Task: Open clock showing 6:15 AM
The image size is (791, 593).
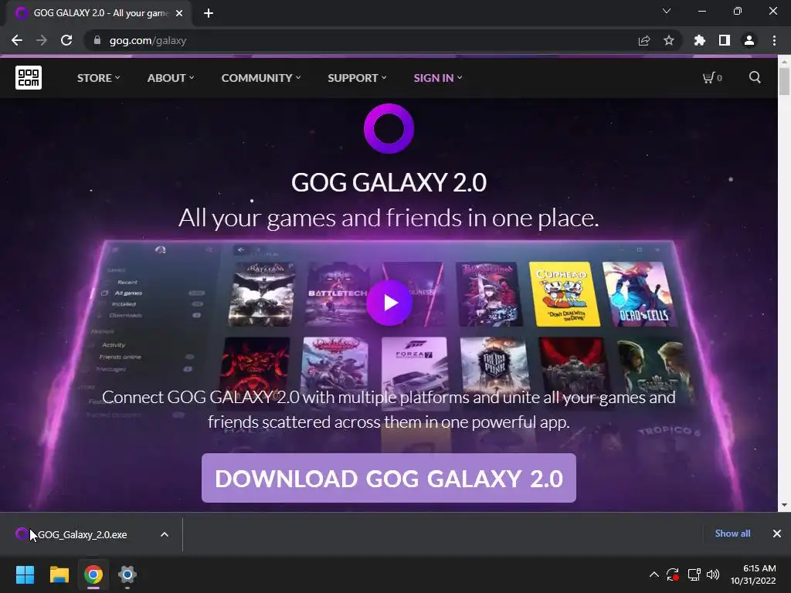Action: click(753, 574)
